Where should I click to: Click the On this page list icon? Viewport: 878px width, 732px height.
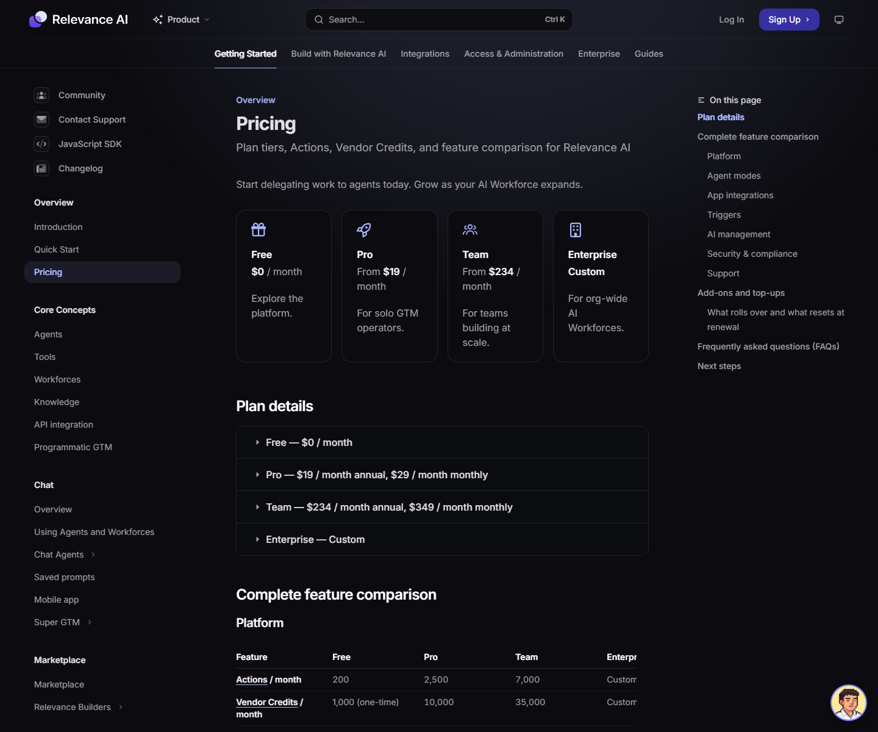[701, 100]
